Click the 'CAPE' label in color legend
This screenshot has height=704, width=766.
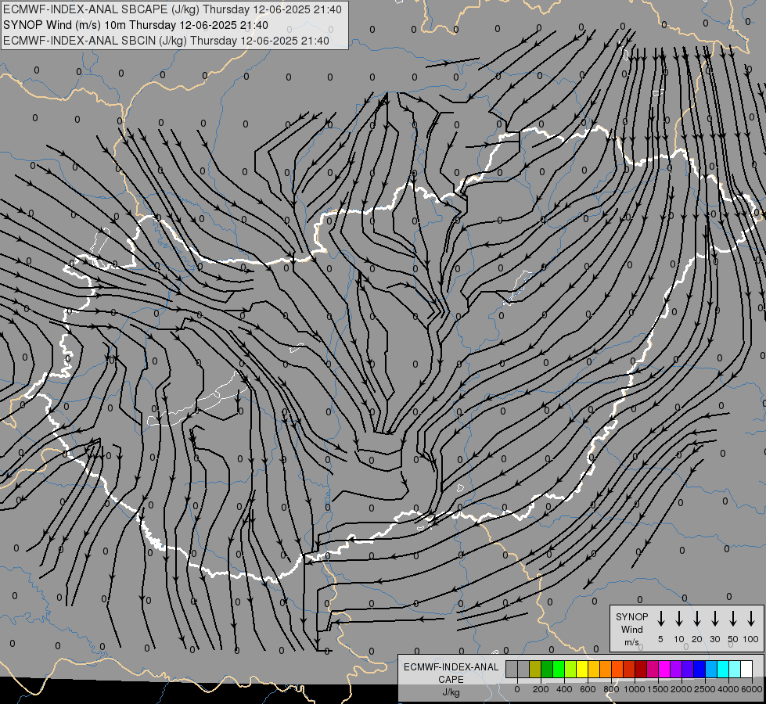click(x=451, y=679)
